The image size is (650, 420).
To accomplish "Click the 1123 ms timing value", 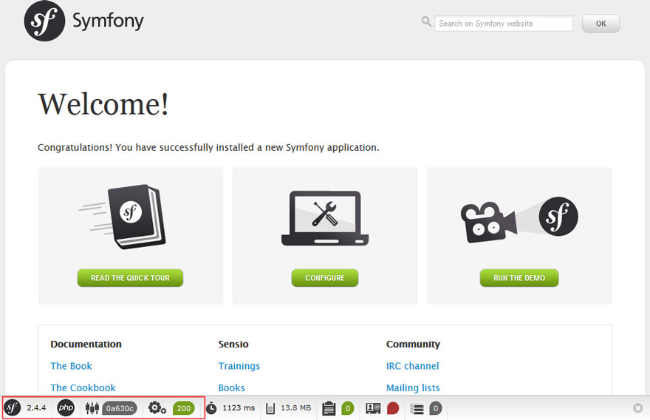I will (x=239, y=407).
